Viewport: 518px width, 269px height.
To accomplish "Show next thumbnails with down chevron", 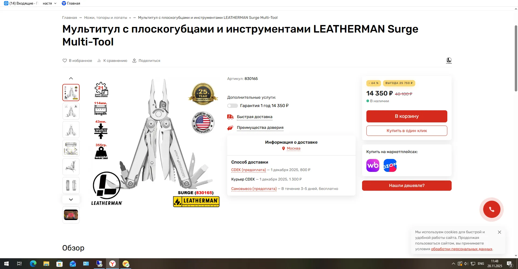I will [71, 200].
